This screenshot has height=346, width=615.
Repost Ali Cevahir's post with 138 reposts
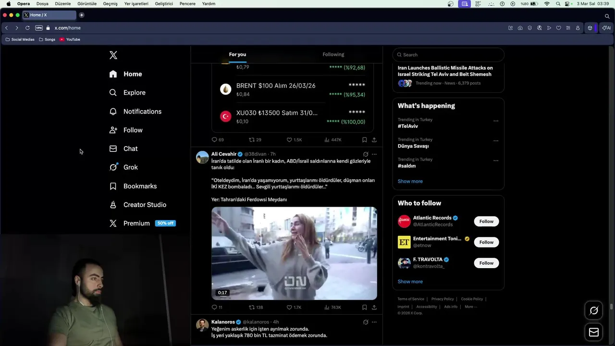(x=256, y=307)
